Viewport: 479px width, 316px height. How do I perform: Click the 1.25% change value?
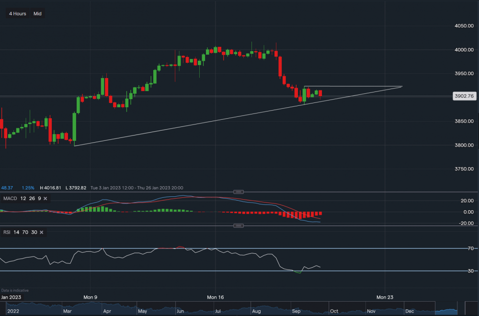(x=27, y=188)
